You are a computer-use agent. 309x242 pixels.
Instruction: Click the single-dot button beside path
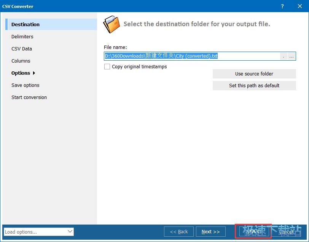[x=284, y=57]
